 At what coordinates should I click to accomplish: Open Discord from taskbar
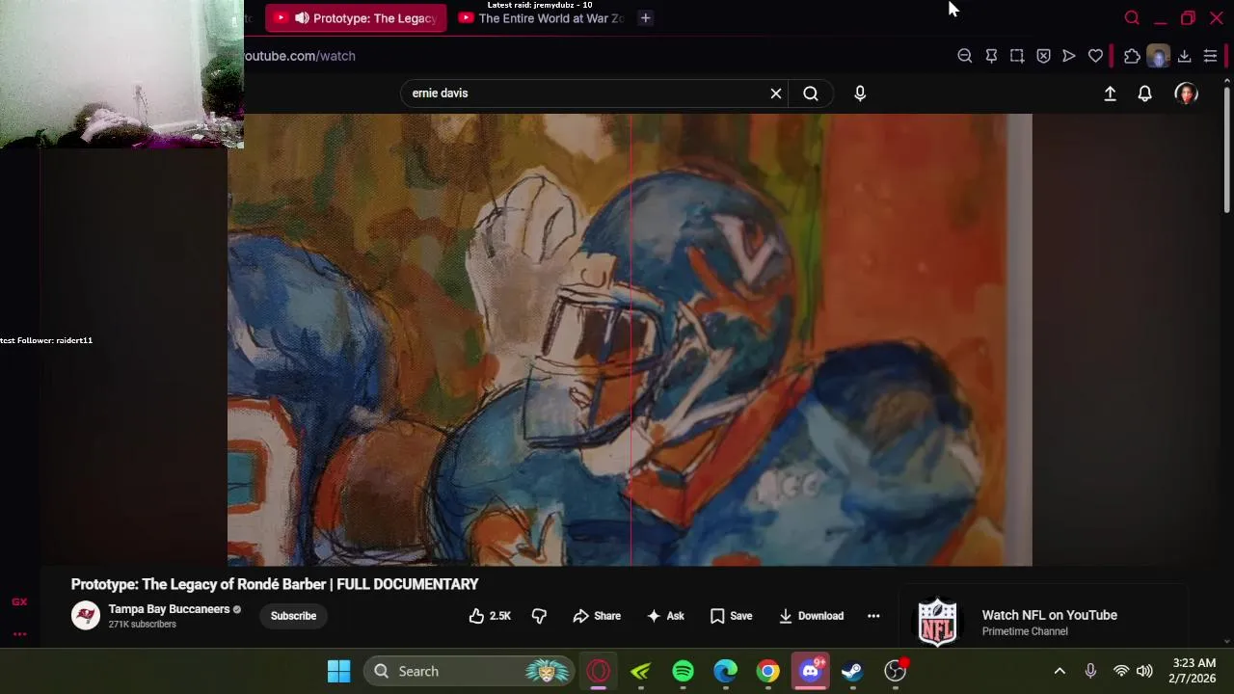point(810,671)
